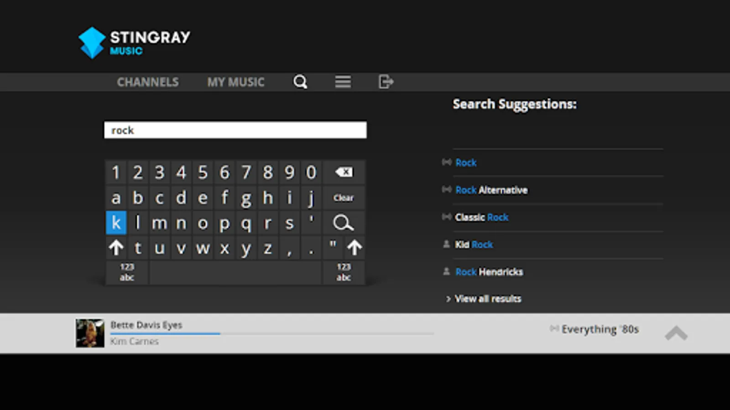Tap the letter o key
The width and height of the screenshot is (730, 410).
point(203,223)
